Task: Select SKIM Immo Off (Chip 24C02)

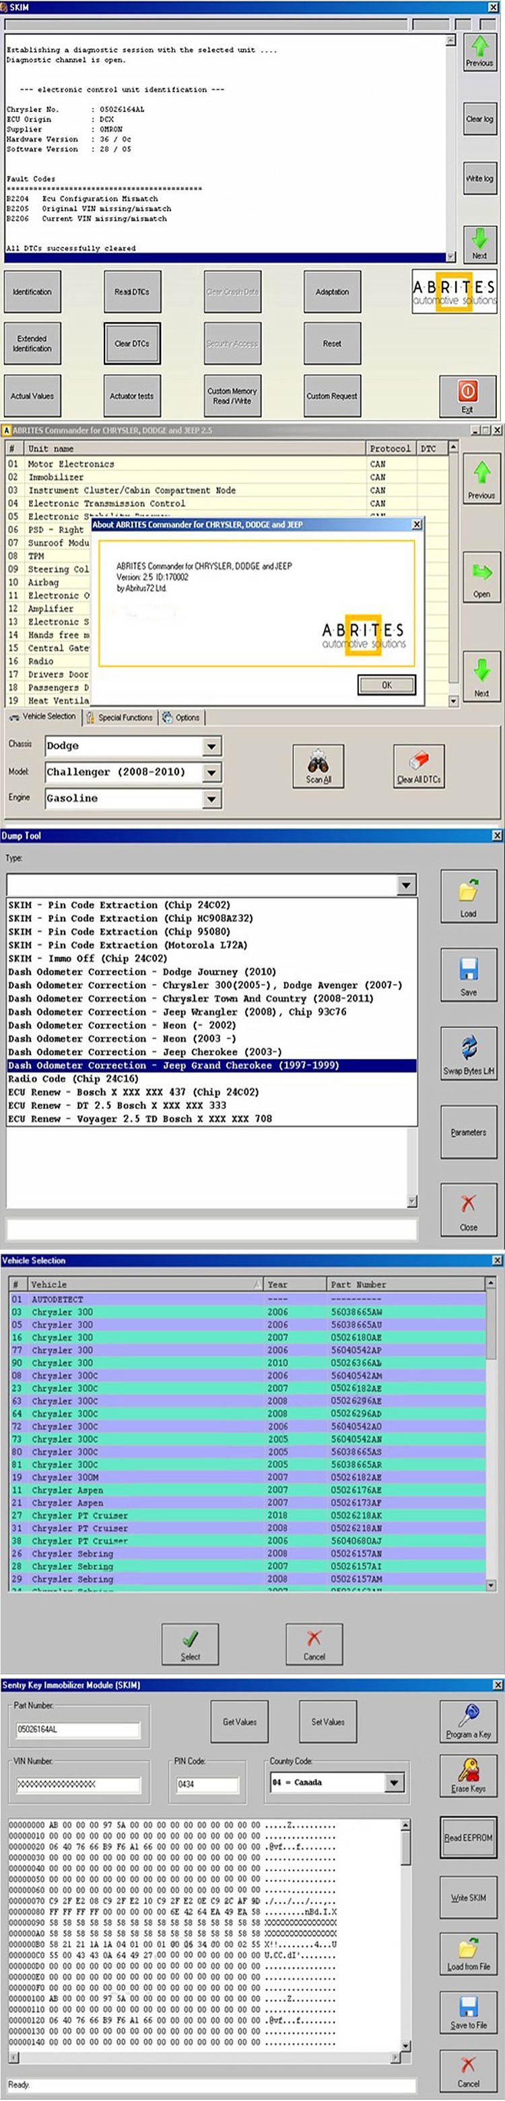Action: pos(212,958)
